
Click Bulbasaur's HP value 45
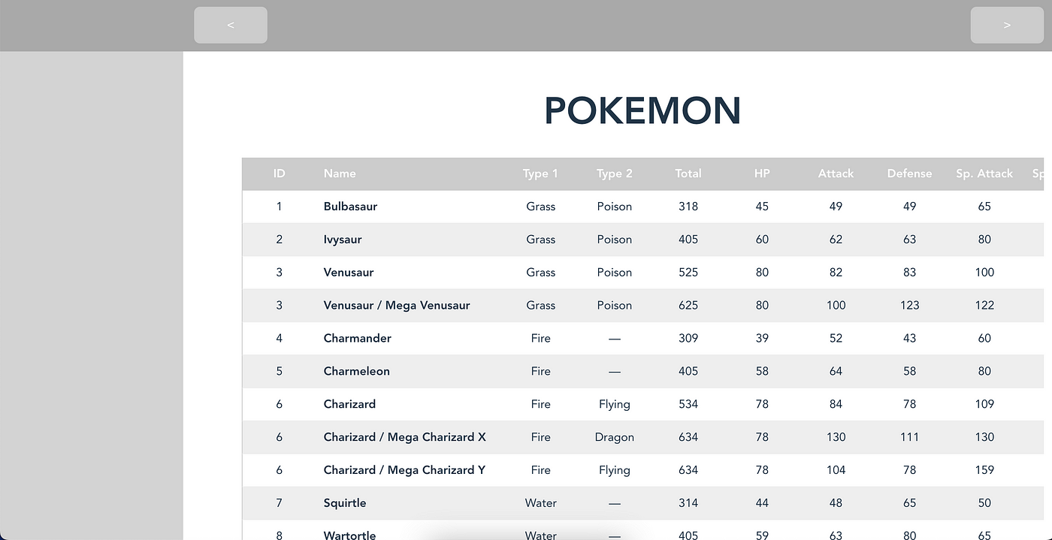click(762, 207)
